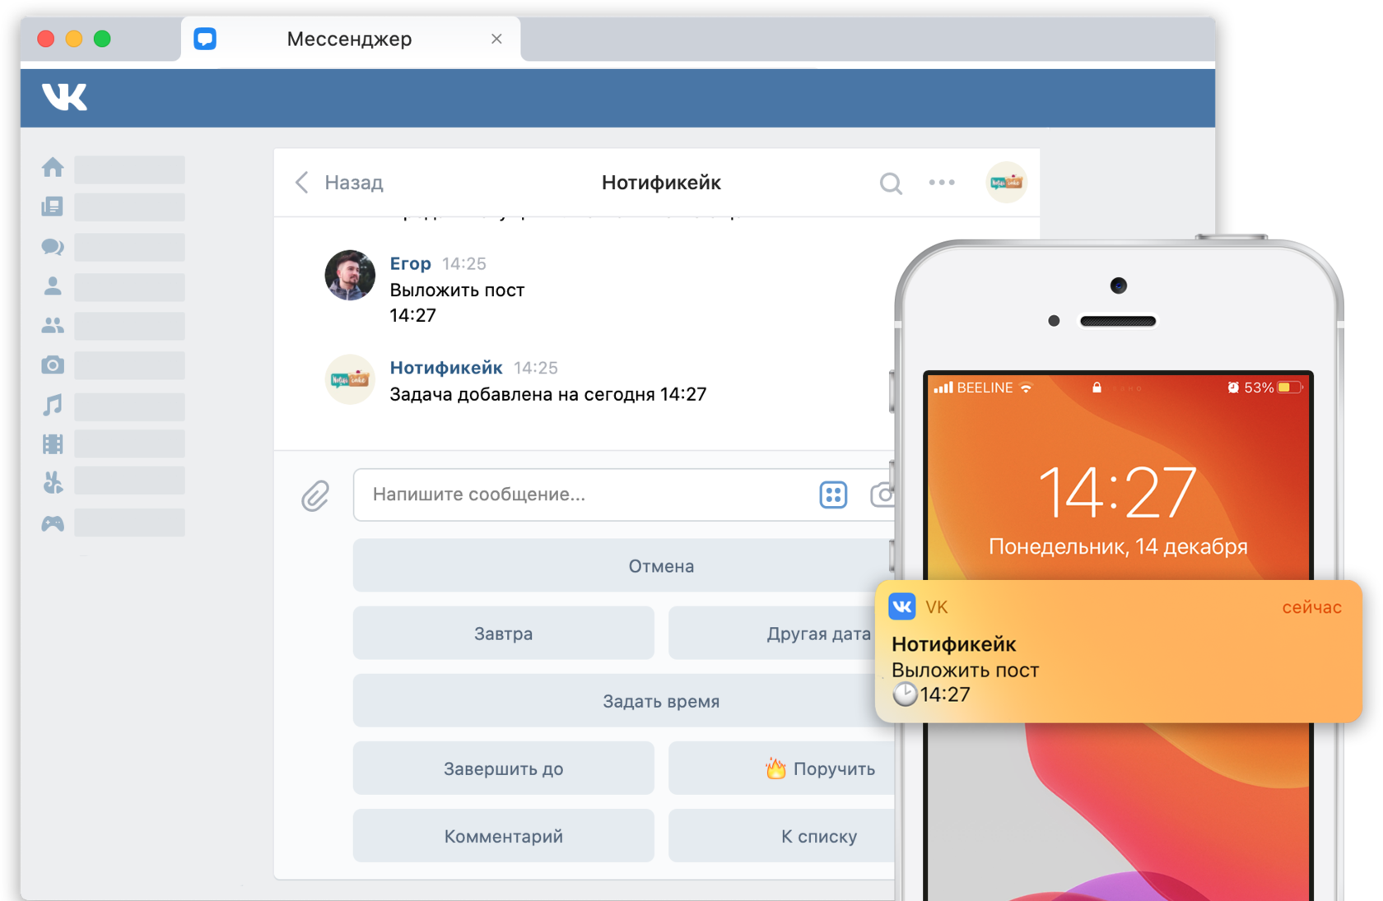Click the green macOS fullscreen button
Screen dimensions: 1383x901
pos(102,39)
